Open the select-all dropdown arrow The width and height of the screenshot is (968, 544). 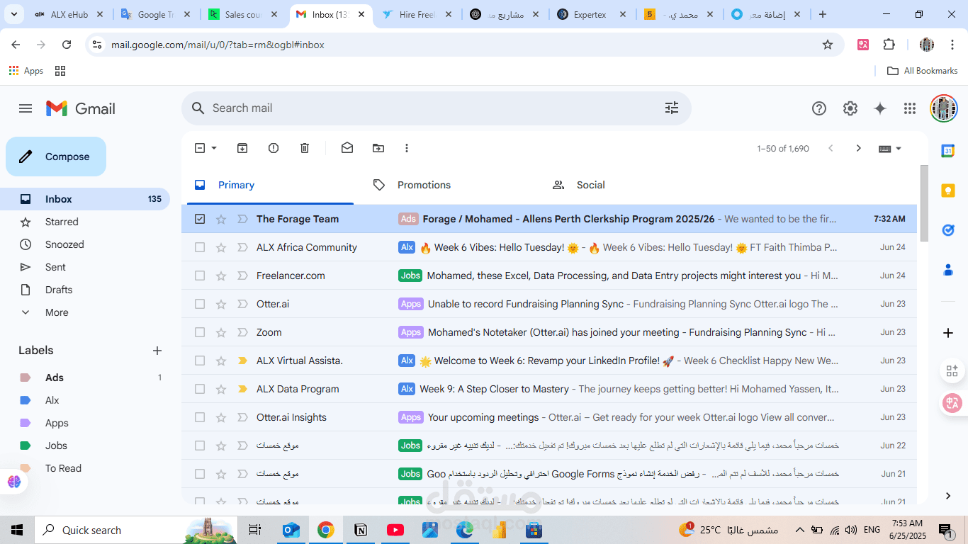click(x=214, y=148)
